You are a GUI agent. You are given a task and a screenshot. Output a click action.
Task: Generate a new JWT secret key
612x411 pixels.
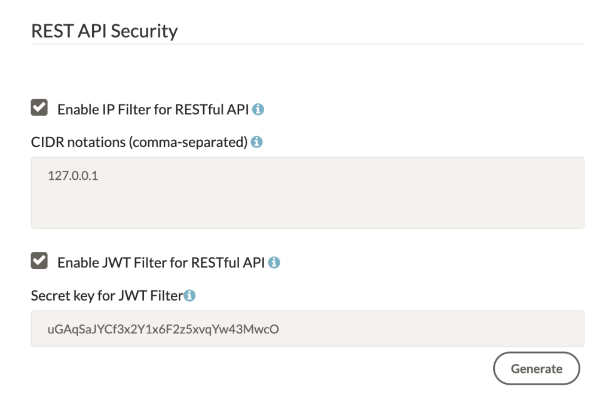(536, 369)
